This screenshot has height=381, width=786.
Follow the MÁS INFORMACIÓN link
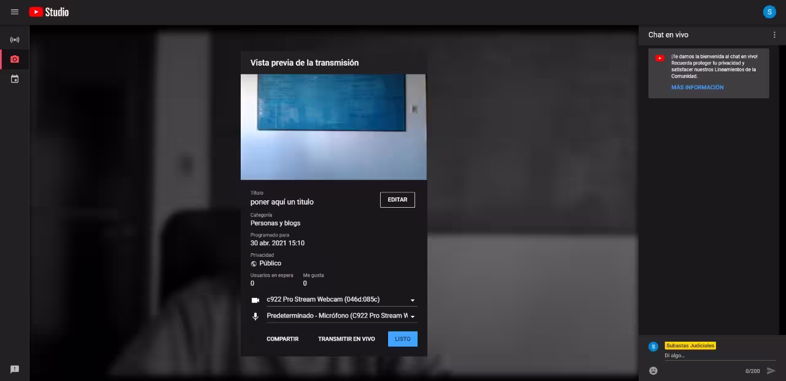click(697, 87)
